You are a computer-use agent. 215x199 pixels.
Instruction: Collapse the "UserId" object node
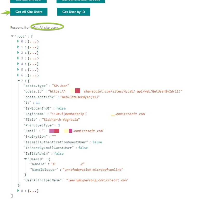pyautogui.click(x=25, y=159)
